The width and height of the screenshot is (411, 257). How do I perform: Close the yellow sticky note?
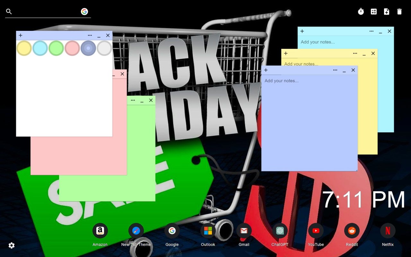(373, 53)
